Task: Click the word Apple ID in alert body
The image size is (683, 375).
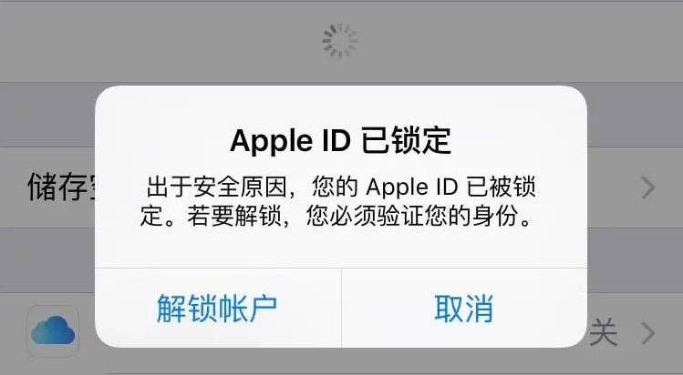Action: tap(412, 187)
